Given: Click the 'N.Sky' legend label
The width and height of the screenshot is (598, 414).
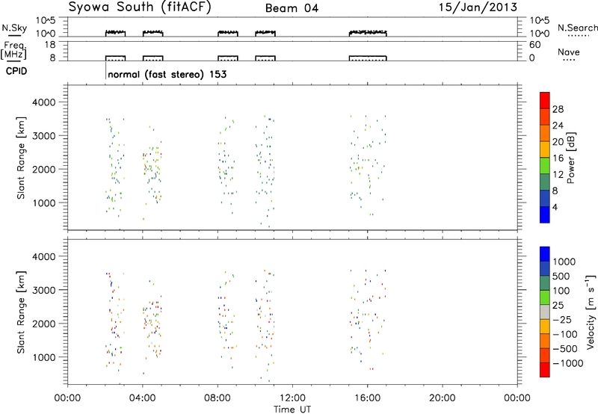Looking at the screenshot, I should (14, 28).
